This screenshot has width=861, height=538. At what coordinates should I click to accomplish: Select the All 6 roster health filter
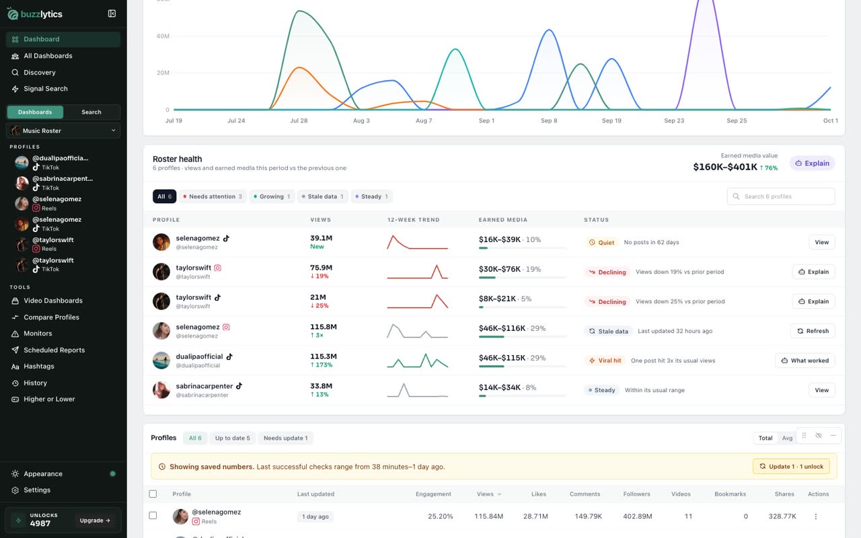pos(165,196)
